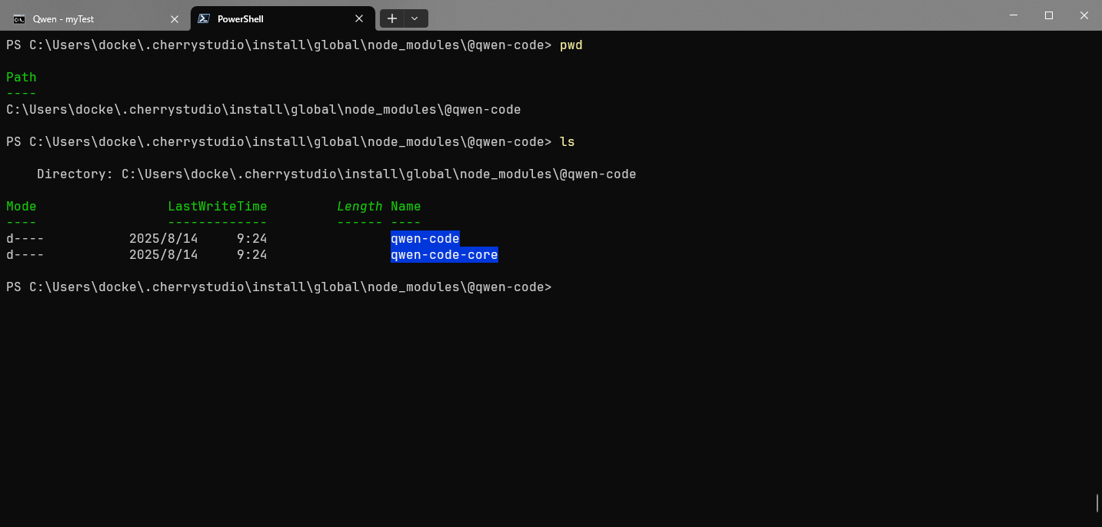Click the 2025/8/14 date in qwen-code row
This screenshot has height=527, width=1102.
(164, 238)
